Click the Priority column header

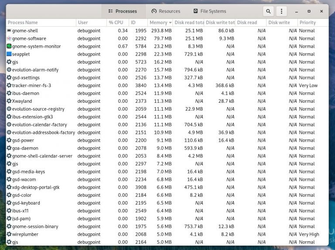pos(312,22)
